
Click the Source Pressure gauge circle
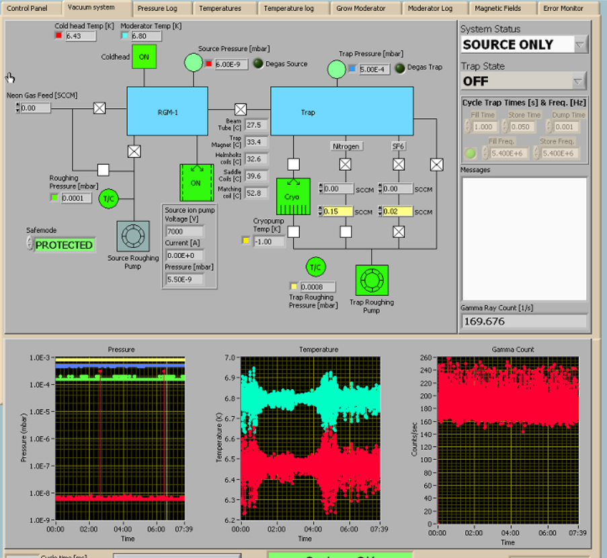(x=194, y=63)
